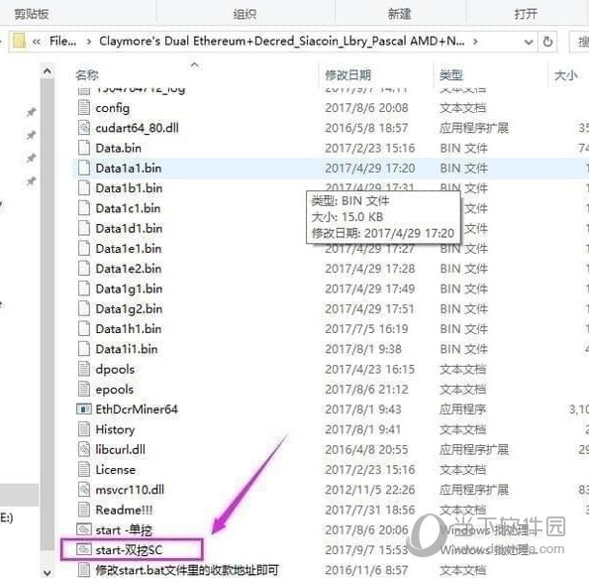Viewport: 589px width, 578px height.
Task: Click the License document icon
Action: (x=84, y=470)
